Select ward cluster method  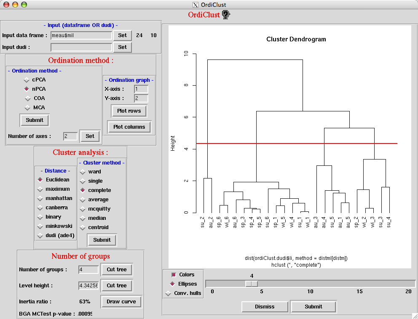[x=83, y=172]
